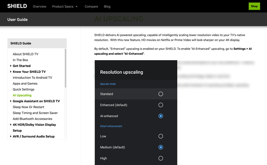Viewport: 267px width, 165px height.
Task: Open 4K HDR/Dolby Vision Display Setup
Action: click(x=34, y=128)
